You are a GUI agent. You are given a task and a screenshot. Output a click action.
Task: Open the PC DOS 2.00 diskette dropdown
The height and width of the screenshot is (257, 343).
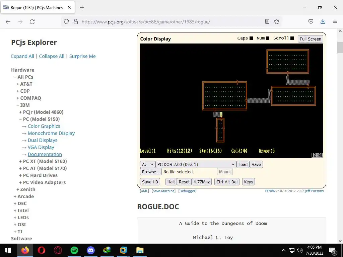pos(196,164)
